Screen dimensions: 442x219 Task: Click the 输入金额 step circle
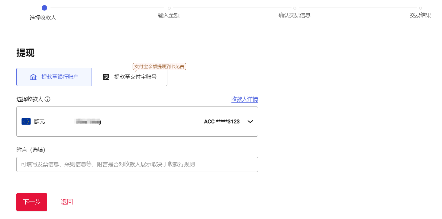tap(169, 8)
